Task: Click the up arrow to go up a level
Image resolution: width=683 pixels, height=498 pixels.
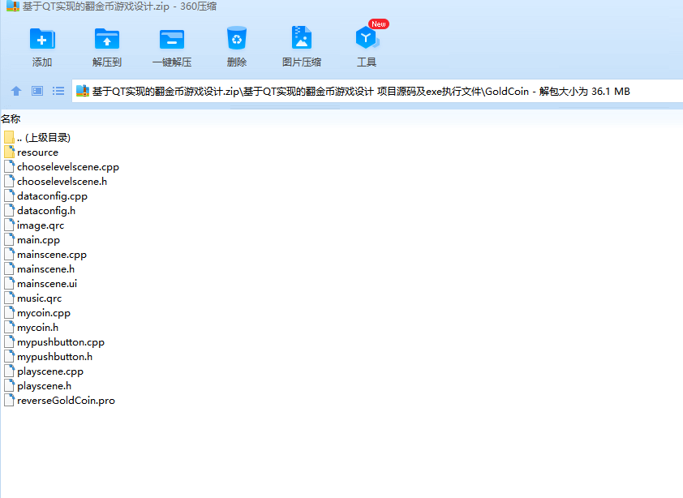Action: pyautogui.click(x=15, y=91)
